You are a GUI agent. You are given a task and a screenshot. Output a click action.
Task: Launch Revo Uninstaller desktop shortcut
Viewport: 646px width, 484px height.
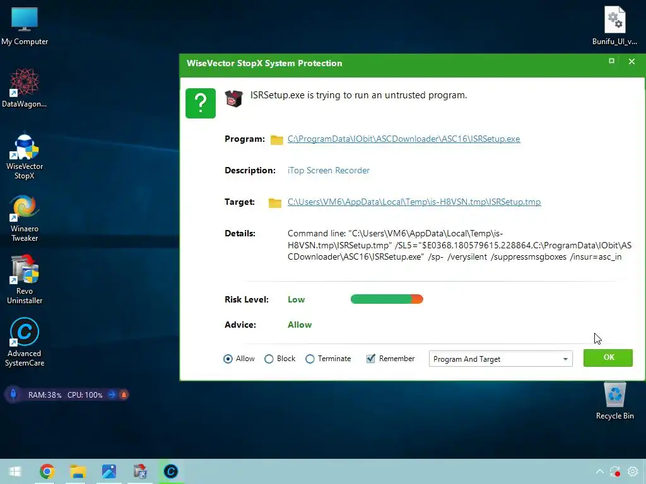pos(25,280)
